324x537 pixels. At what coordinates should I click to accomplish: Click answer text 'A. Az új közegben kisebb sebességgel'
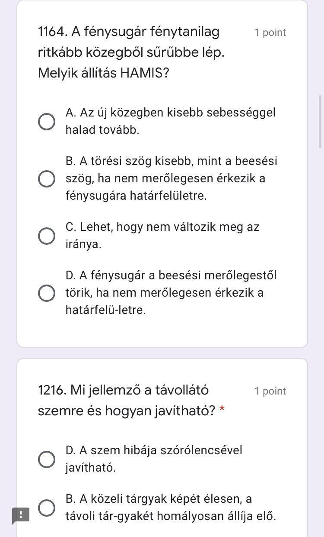(x=170, y=113)
